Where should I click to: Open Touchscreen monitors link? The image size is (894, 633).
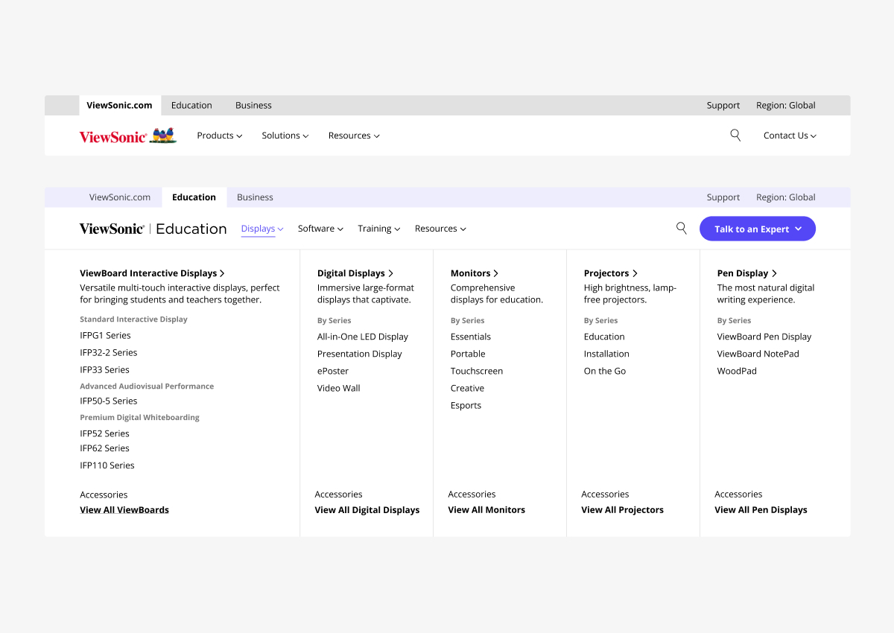click(x=477, y=371)
